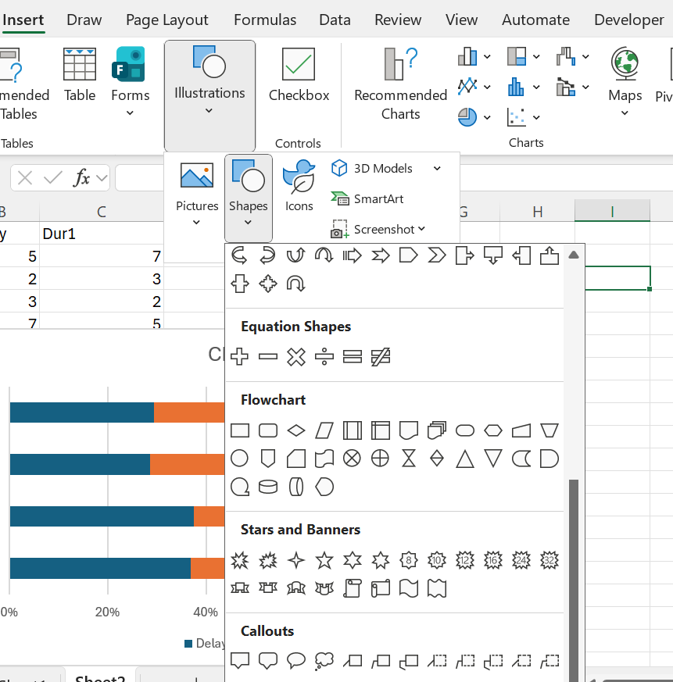This screenshot has width=673, height=682.
Task: Select the Flowchart Magnetic Disk cylinder
Action: (268, 487)
